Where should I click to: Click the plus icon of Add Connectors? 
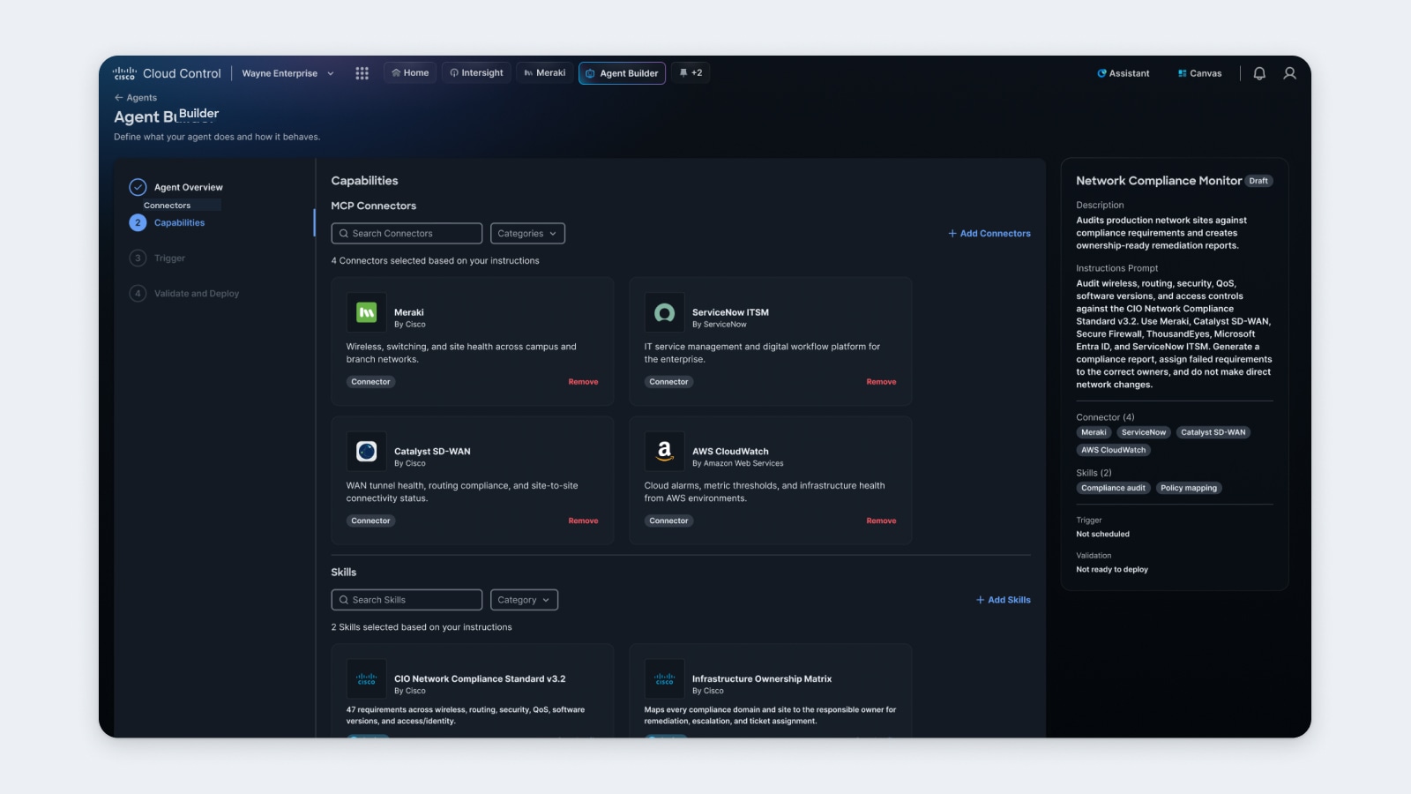[952, 234]
